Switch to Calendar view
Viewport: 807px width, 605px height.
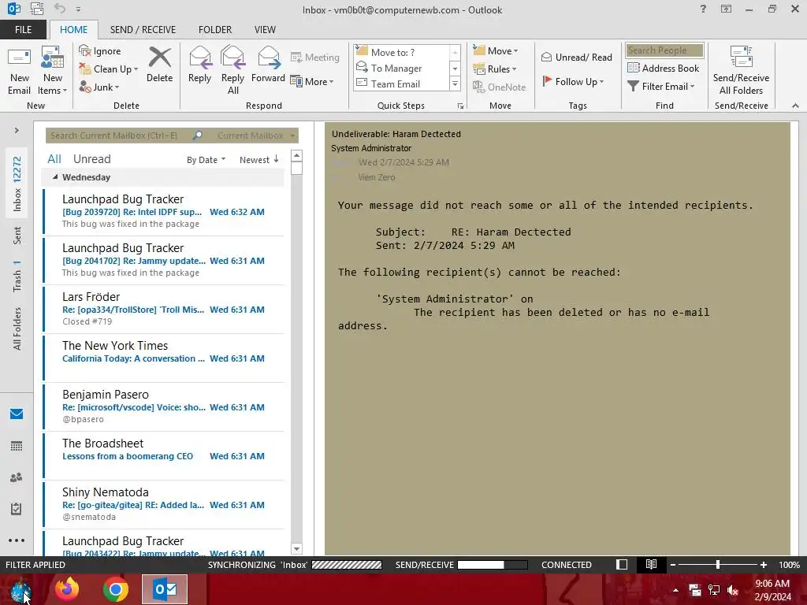pos(17,446)
